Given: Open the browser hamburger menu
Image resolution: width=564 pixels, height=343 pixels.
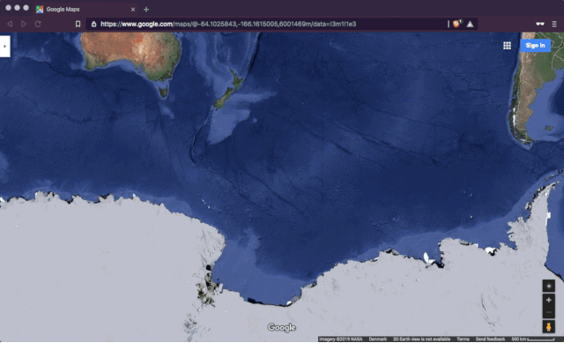Looking at the screenshot, I should [554, 24].
